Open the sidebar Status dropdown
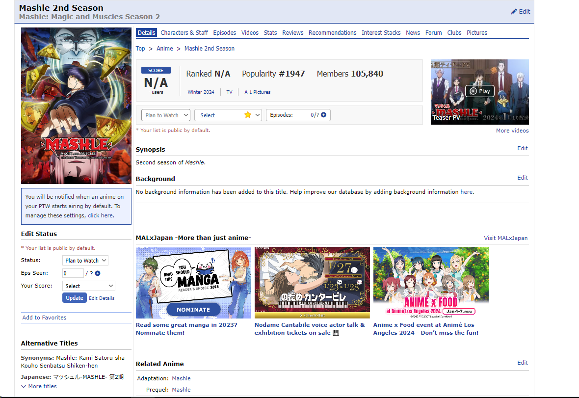The image size is (579, 398). click(85, 261)
